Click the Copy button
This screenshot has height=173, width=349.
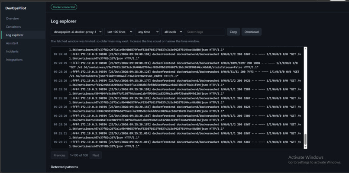[x=233, y=32]
